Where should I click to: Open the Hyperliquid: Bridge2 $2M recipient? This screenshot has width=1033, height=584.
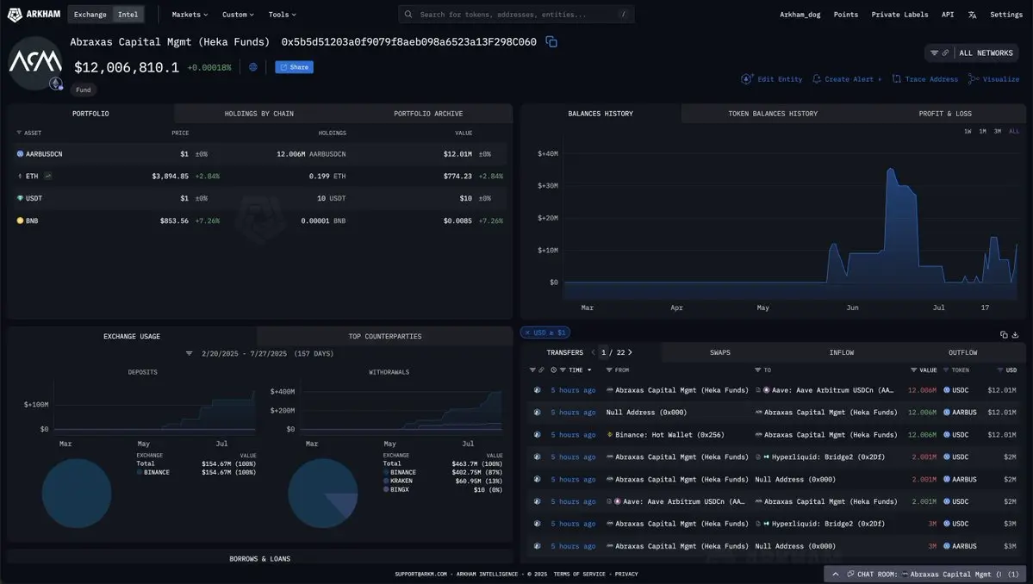pyautogui.click(x=828, y=457)
